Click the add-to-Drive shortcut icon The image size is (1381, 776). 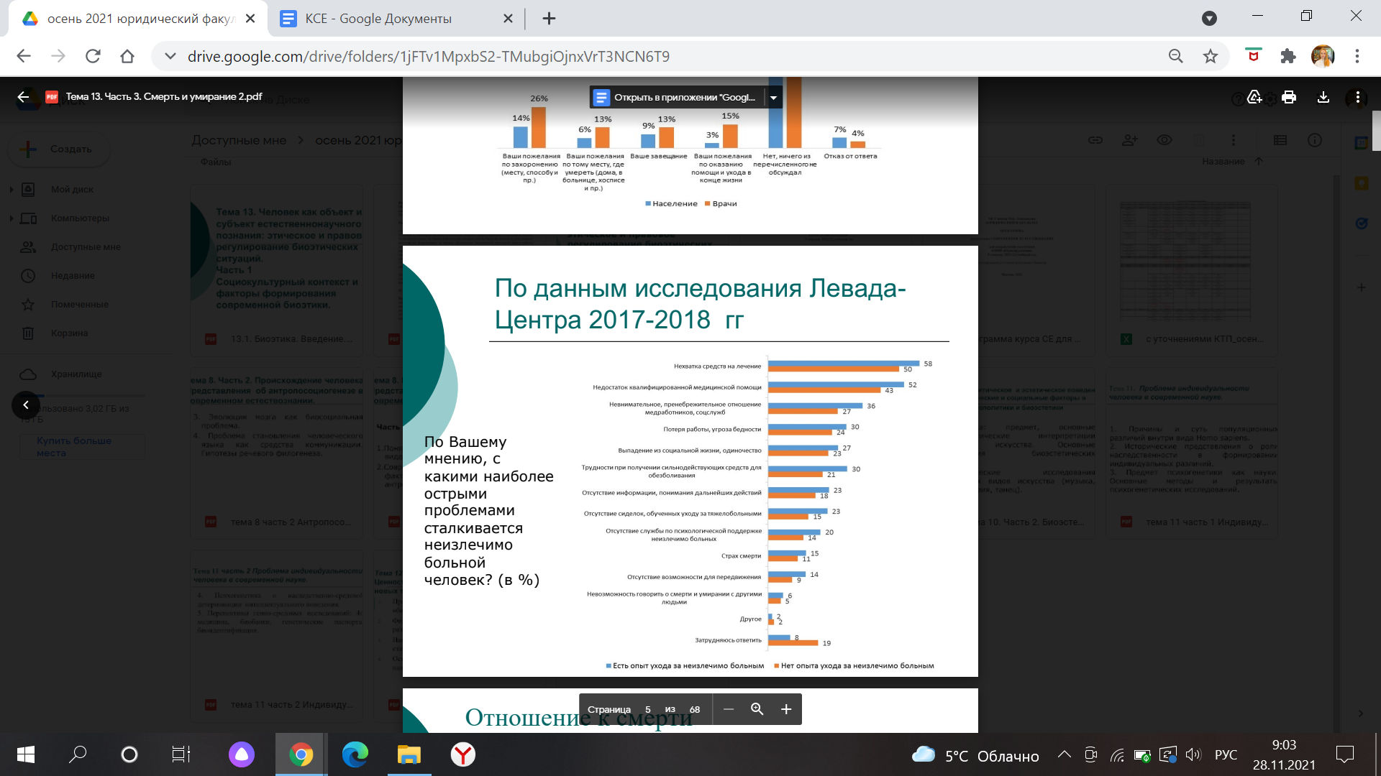pyautogui.click(x=1254, y=97)
